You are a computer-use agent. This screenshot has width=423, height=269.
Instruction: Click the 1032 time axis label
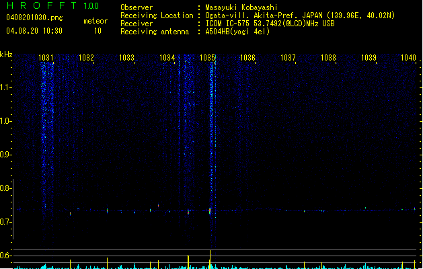pyautogui.click(x=86, y=57)
